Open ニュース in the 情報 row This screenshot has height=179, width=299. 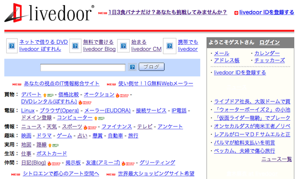point(31,126)
